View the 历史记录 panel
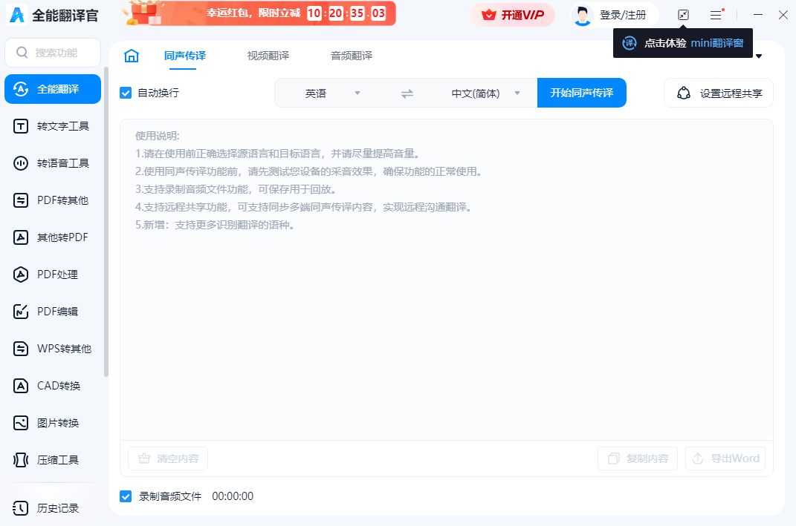The height and width of the screenshot is (526, 796). click(52, 507)
